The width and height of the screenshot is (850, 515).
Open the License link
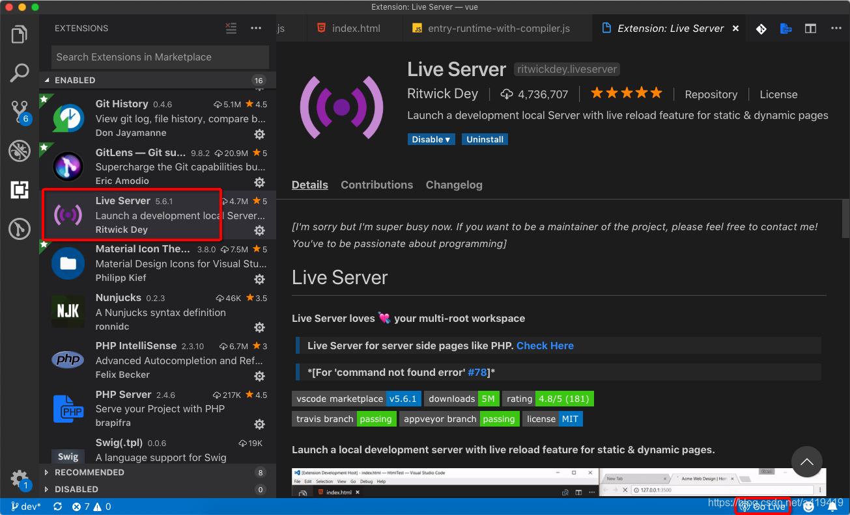(x=778, y=94)
